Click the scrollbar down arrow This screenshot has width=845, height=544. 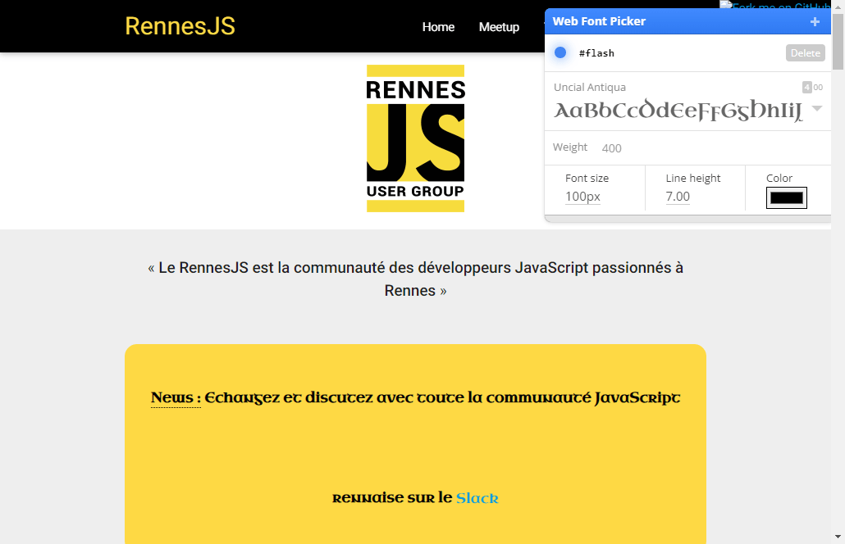click(838, 537)
